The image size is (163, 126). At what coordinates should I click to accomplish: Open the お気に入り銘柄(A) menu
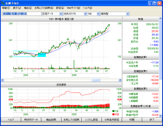point(44,8)
